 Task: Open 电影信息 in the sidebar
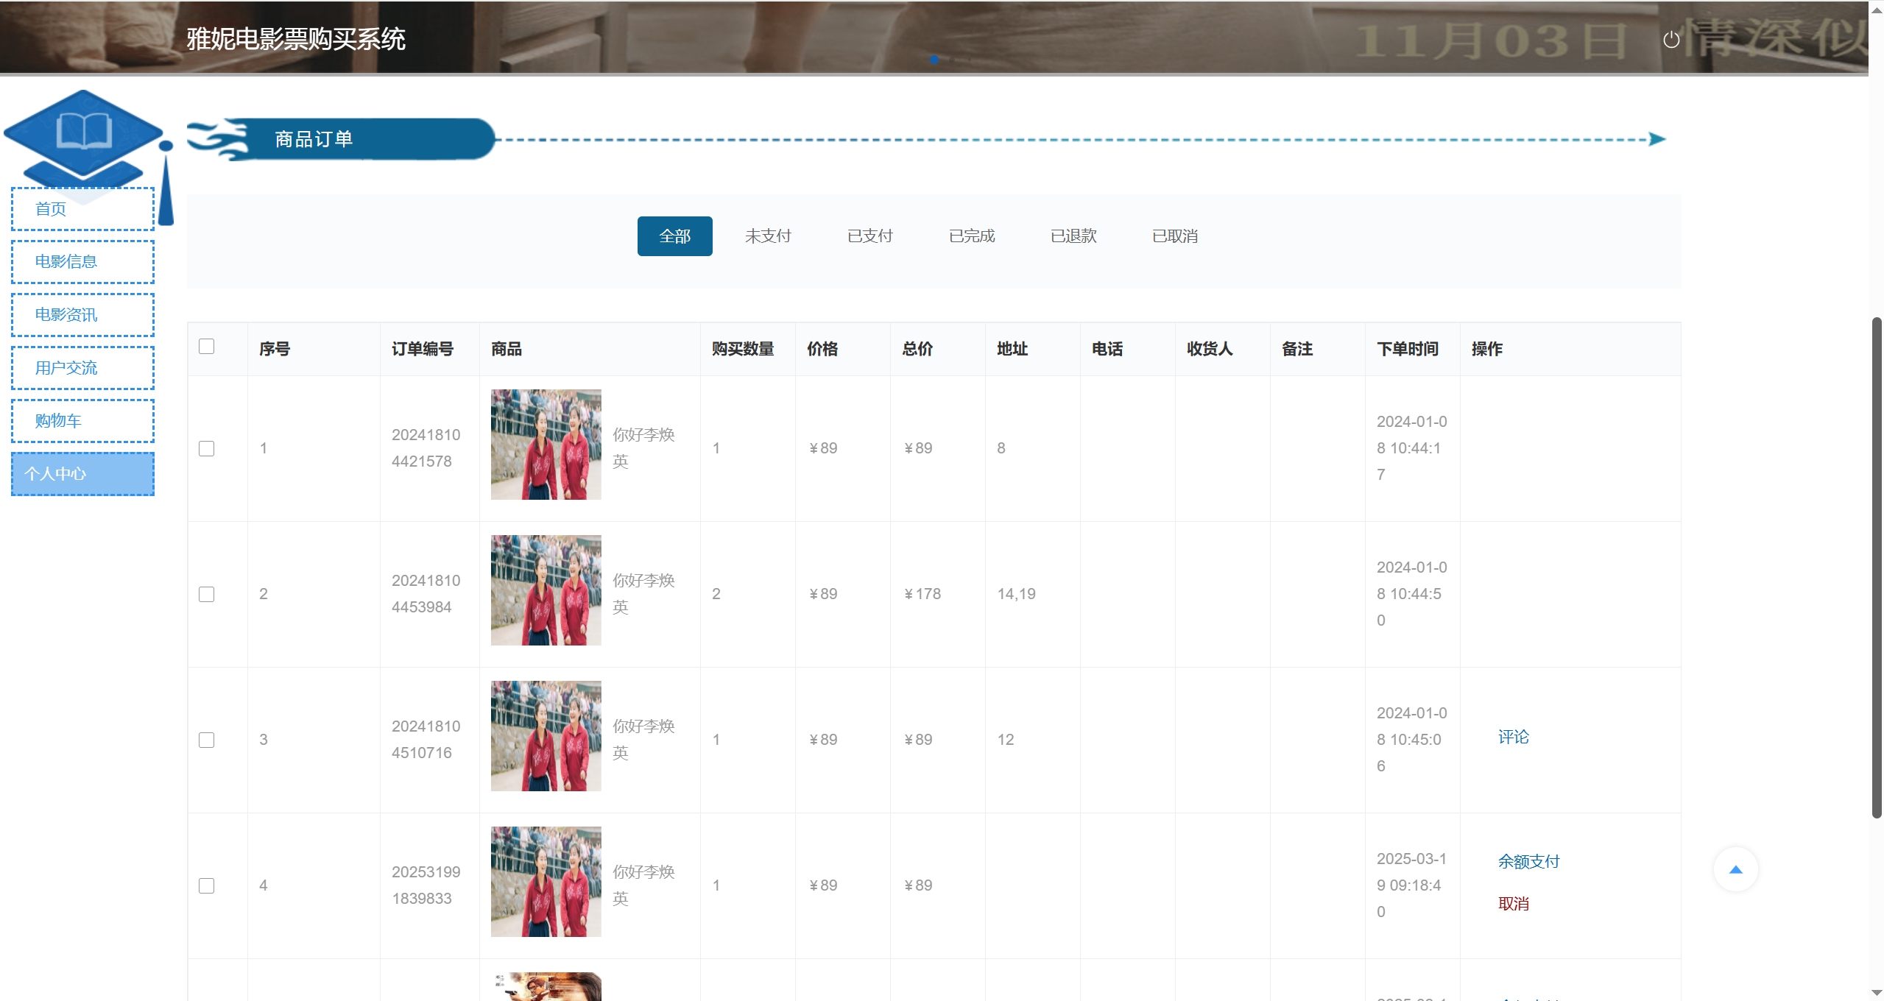[x=82, y=262]
